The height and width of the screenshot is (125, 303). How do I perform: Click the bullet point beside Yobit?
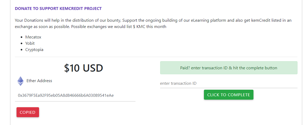point(21,44)
